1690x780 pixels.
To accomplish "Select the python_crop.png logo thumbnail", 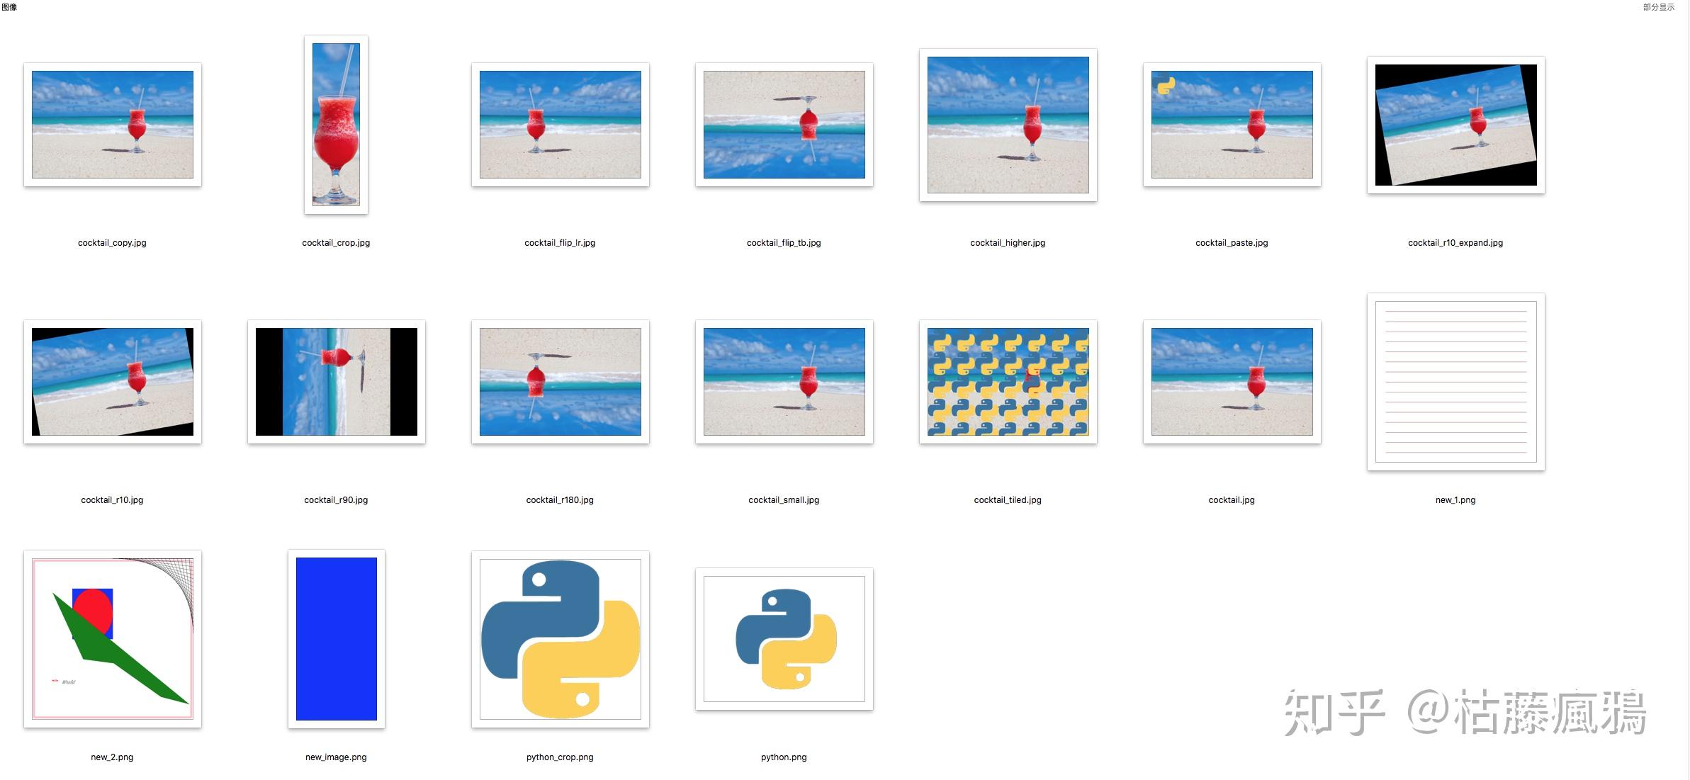I will tap(560, 639).
